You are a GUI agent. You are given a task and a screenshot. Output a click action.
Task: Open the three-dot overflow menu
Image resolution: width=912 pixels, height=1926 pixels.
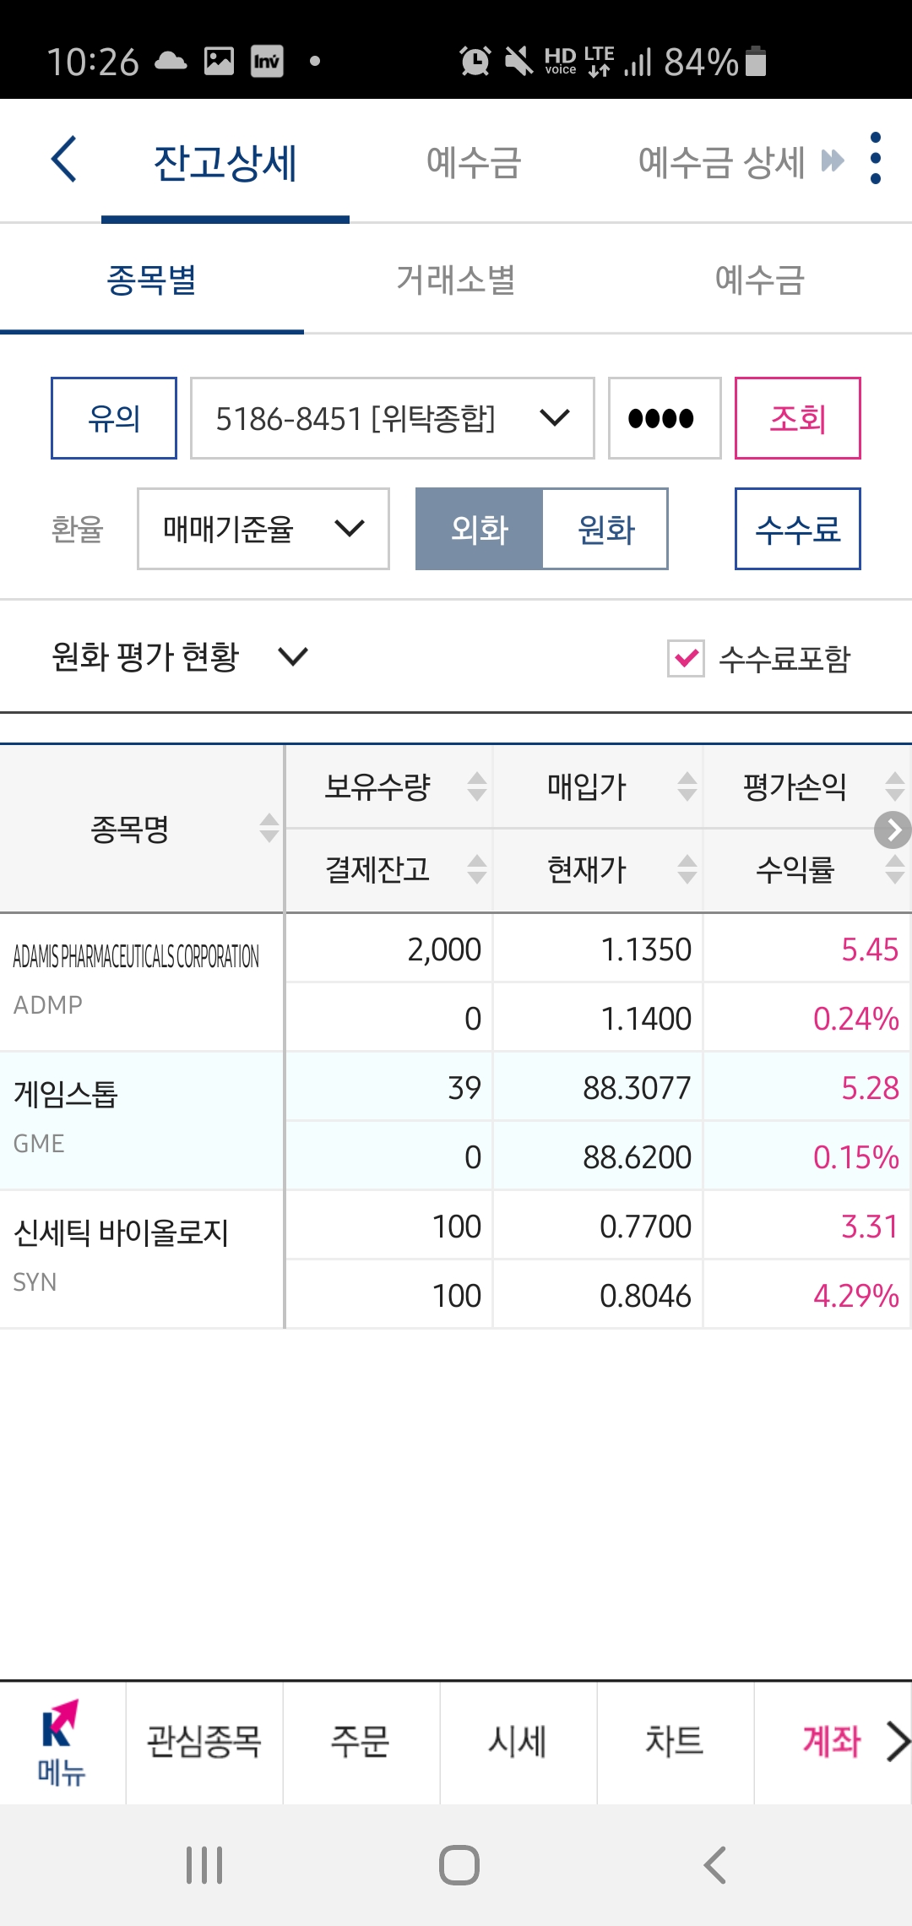(x=876, y=158)
